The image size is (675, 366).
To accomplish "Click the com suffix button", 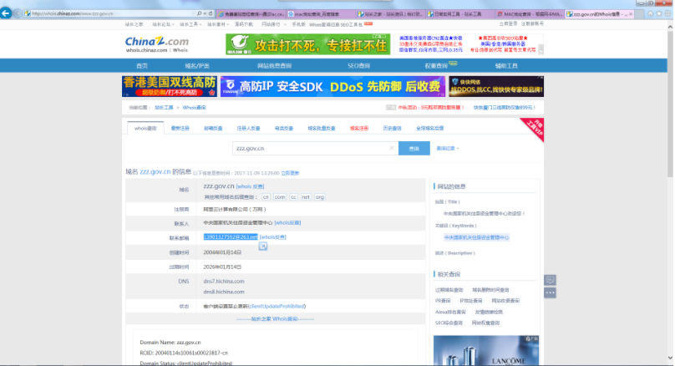I will (x=280, y=196).
